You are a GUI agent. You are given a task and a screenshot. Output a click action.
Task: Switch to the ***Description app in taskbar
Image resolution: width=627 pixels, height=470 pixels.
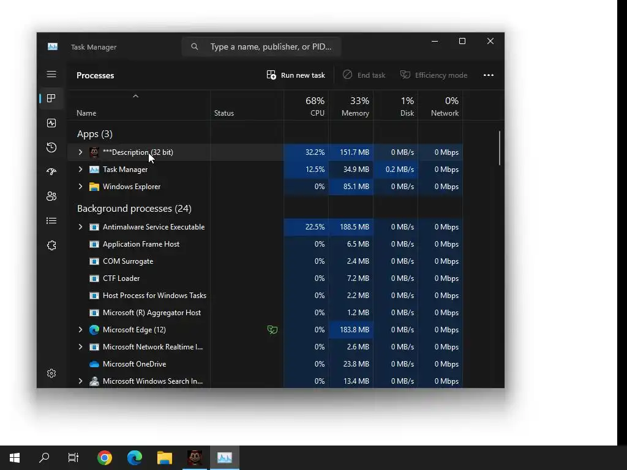click(x=195, y=458)
